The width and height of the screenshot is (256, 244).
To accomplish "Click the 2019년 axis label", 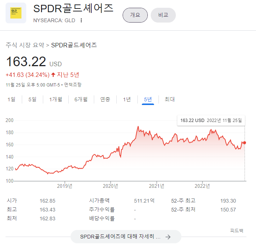I will pyautogui.click(x=65, y=186).
